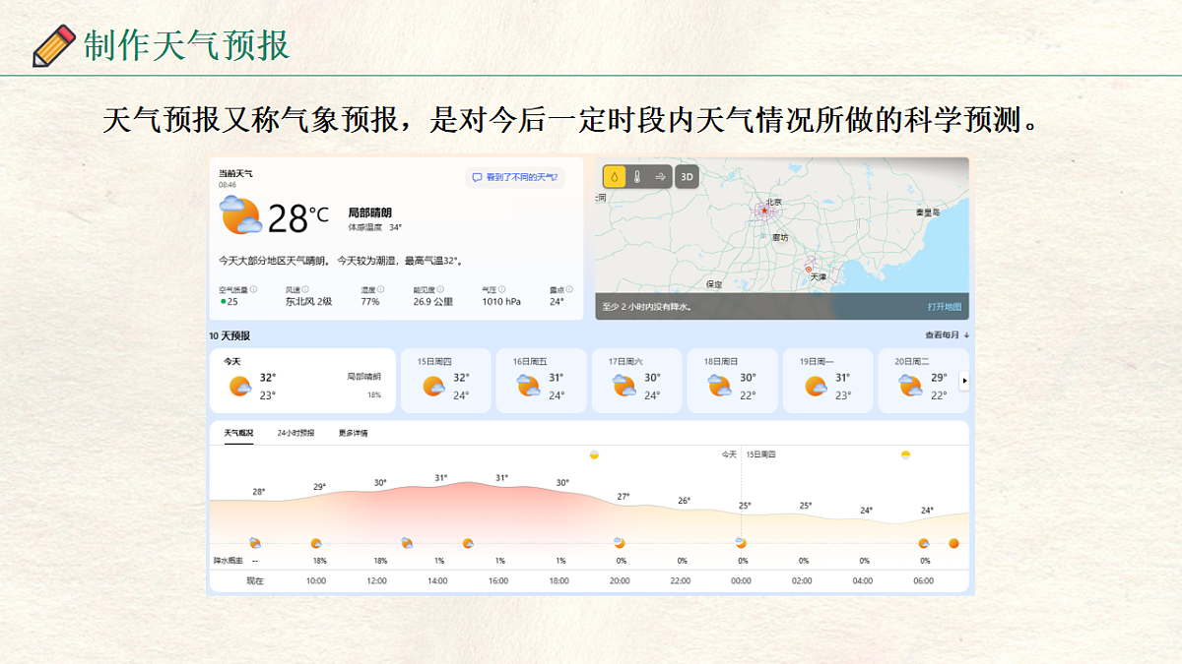Select the 15日周四 forecast card
Screen dimensions: 1182x664
[445, 381]
